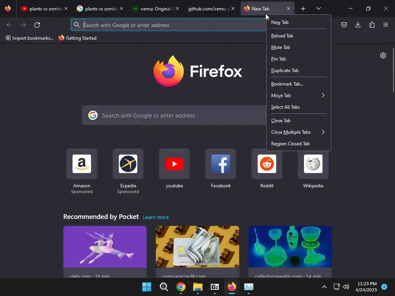Open the system monitor taskbar app
Screen dimensions: 395x296
click(249, 287)
